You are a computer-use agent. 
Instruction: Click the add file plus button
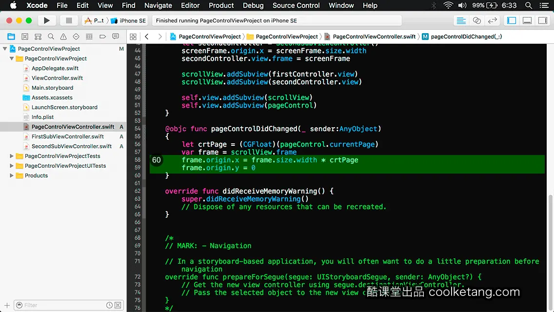7,305
